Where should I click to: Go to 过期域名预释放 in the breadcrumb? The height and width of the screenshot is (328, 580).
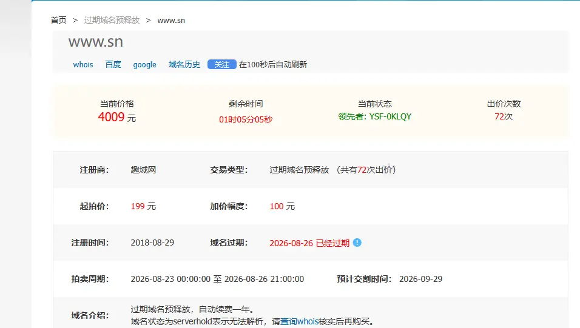[112, 21]
